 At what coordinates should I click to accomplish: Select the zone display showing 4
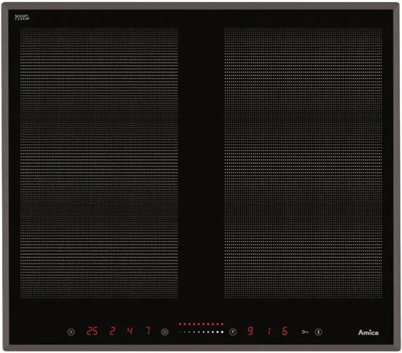pos(130,331)
